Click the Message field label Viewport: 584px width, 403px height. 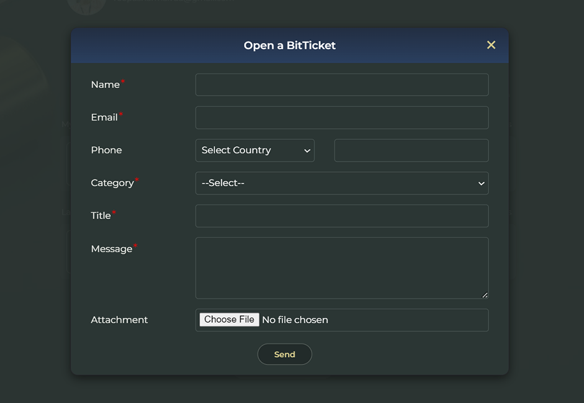pos(112,249)
